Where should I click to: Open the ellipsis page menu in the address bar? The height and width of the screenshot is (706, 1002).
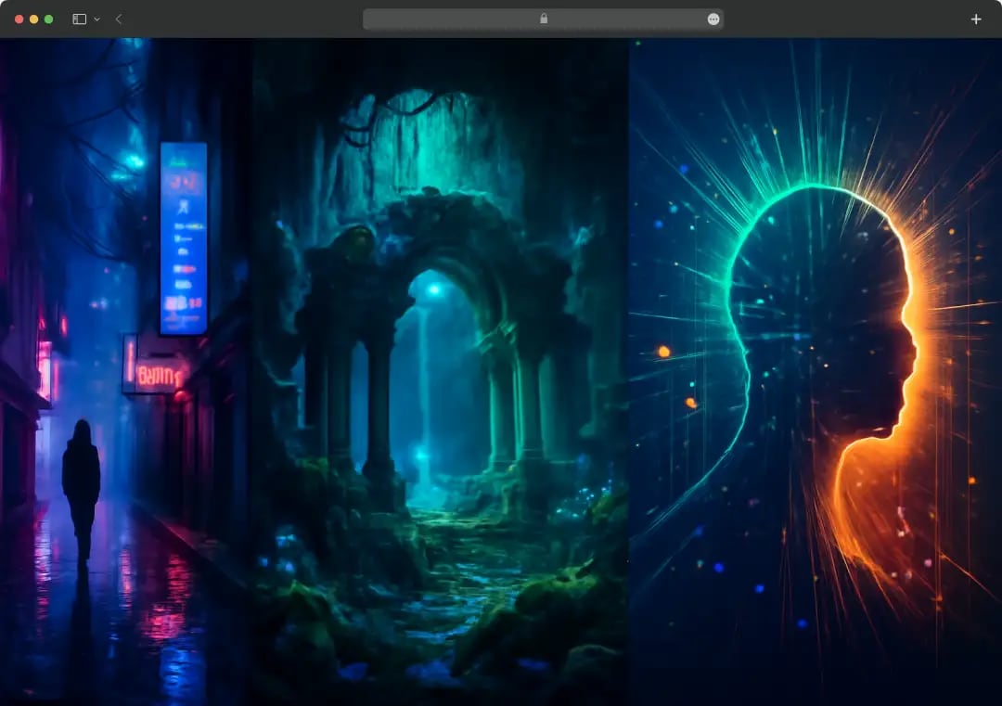coord(713,19)
